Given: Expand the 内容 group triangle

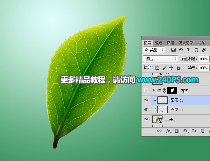Looking at the screenshot, I should (154, 90).
